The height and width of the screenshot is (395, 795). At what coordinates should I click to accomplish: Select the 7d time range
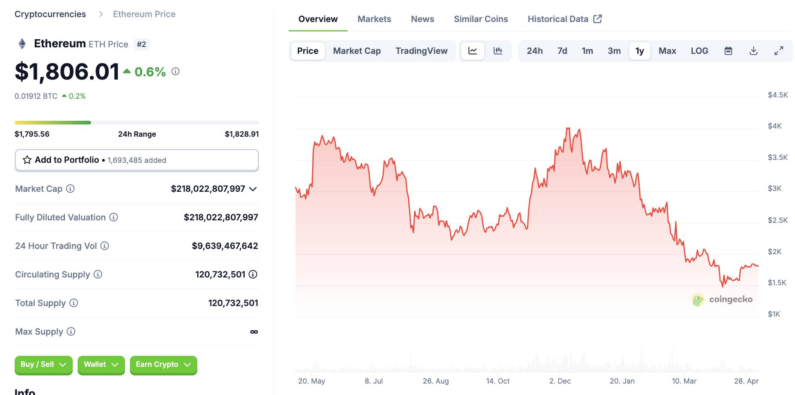point(562,51)
